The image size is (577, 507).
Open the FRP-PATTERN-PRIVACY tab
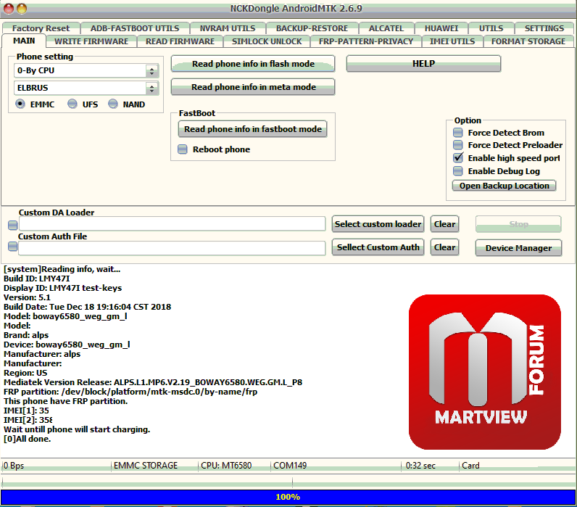click(x=365, y=41)
